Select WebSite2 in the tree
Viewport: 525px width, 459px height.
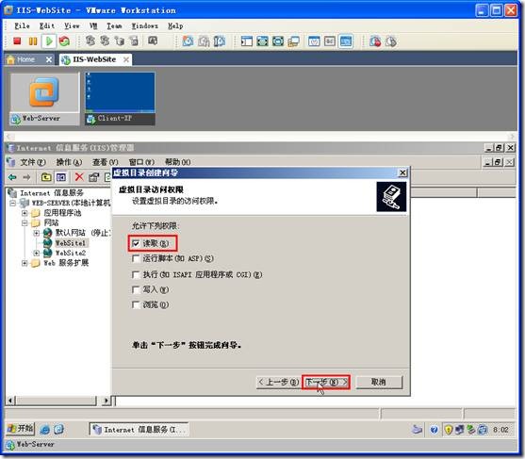click(70, 254)
